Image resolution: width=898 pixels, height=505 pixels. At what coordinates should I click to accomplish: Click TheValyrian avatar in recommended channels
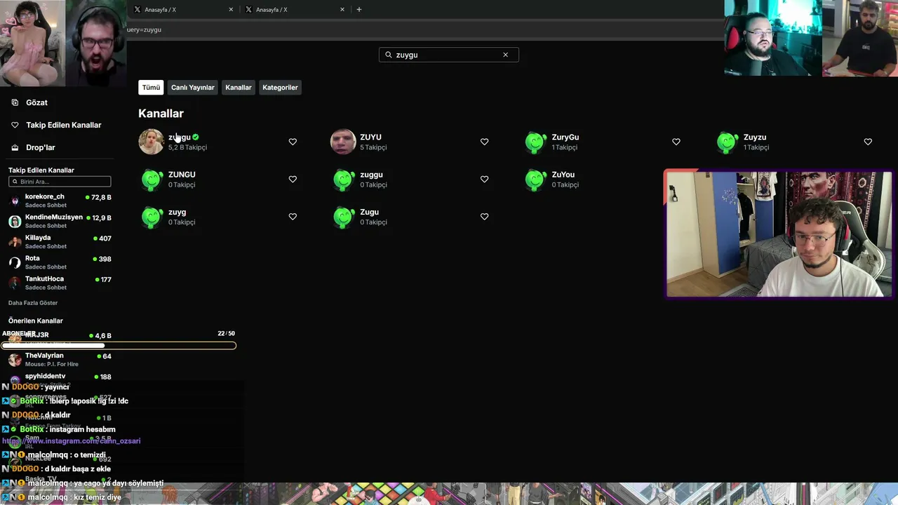click(15, 360)
